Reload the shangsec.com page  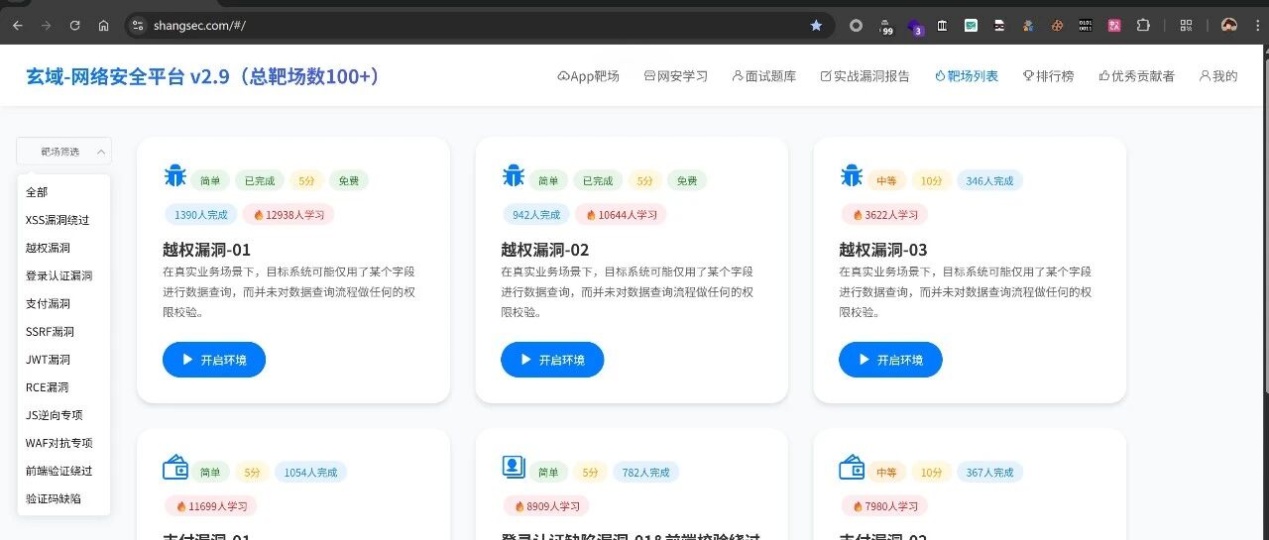point(75,25)
